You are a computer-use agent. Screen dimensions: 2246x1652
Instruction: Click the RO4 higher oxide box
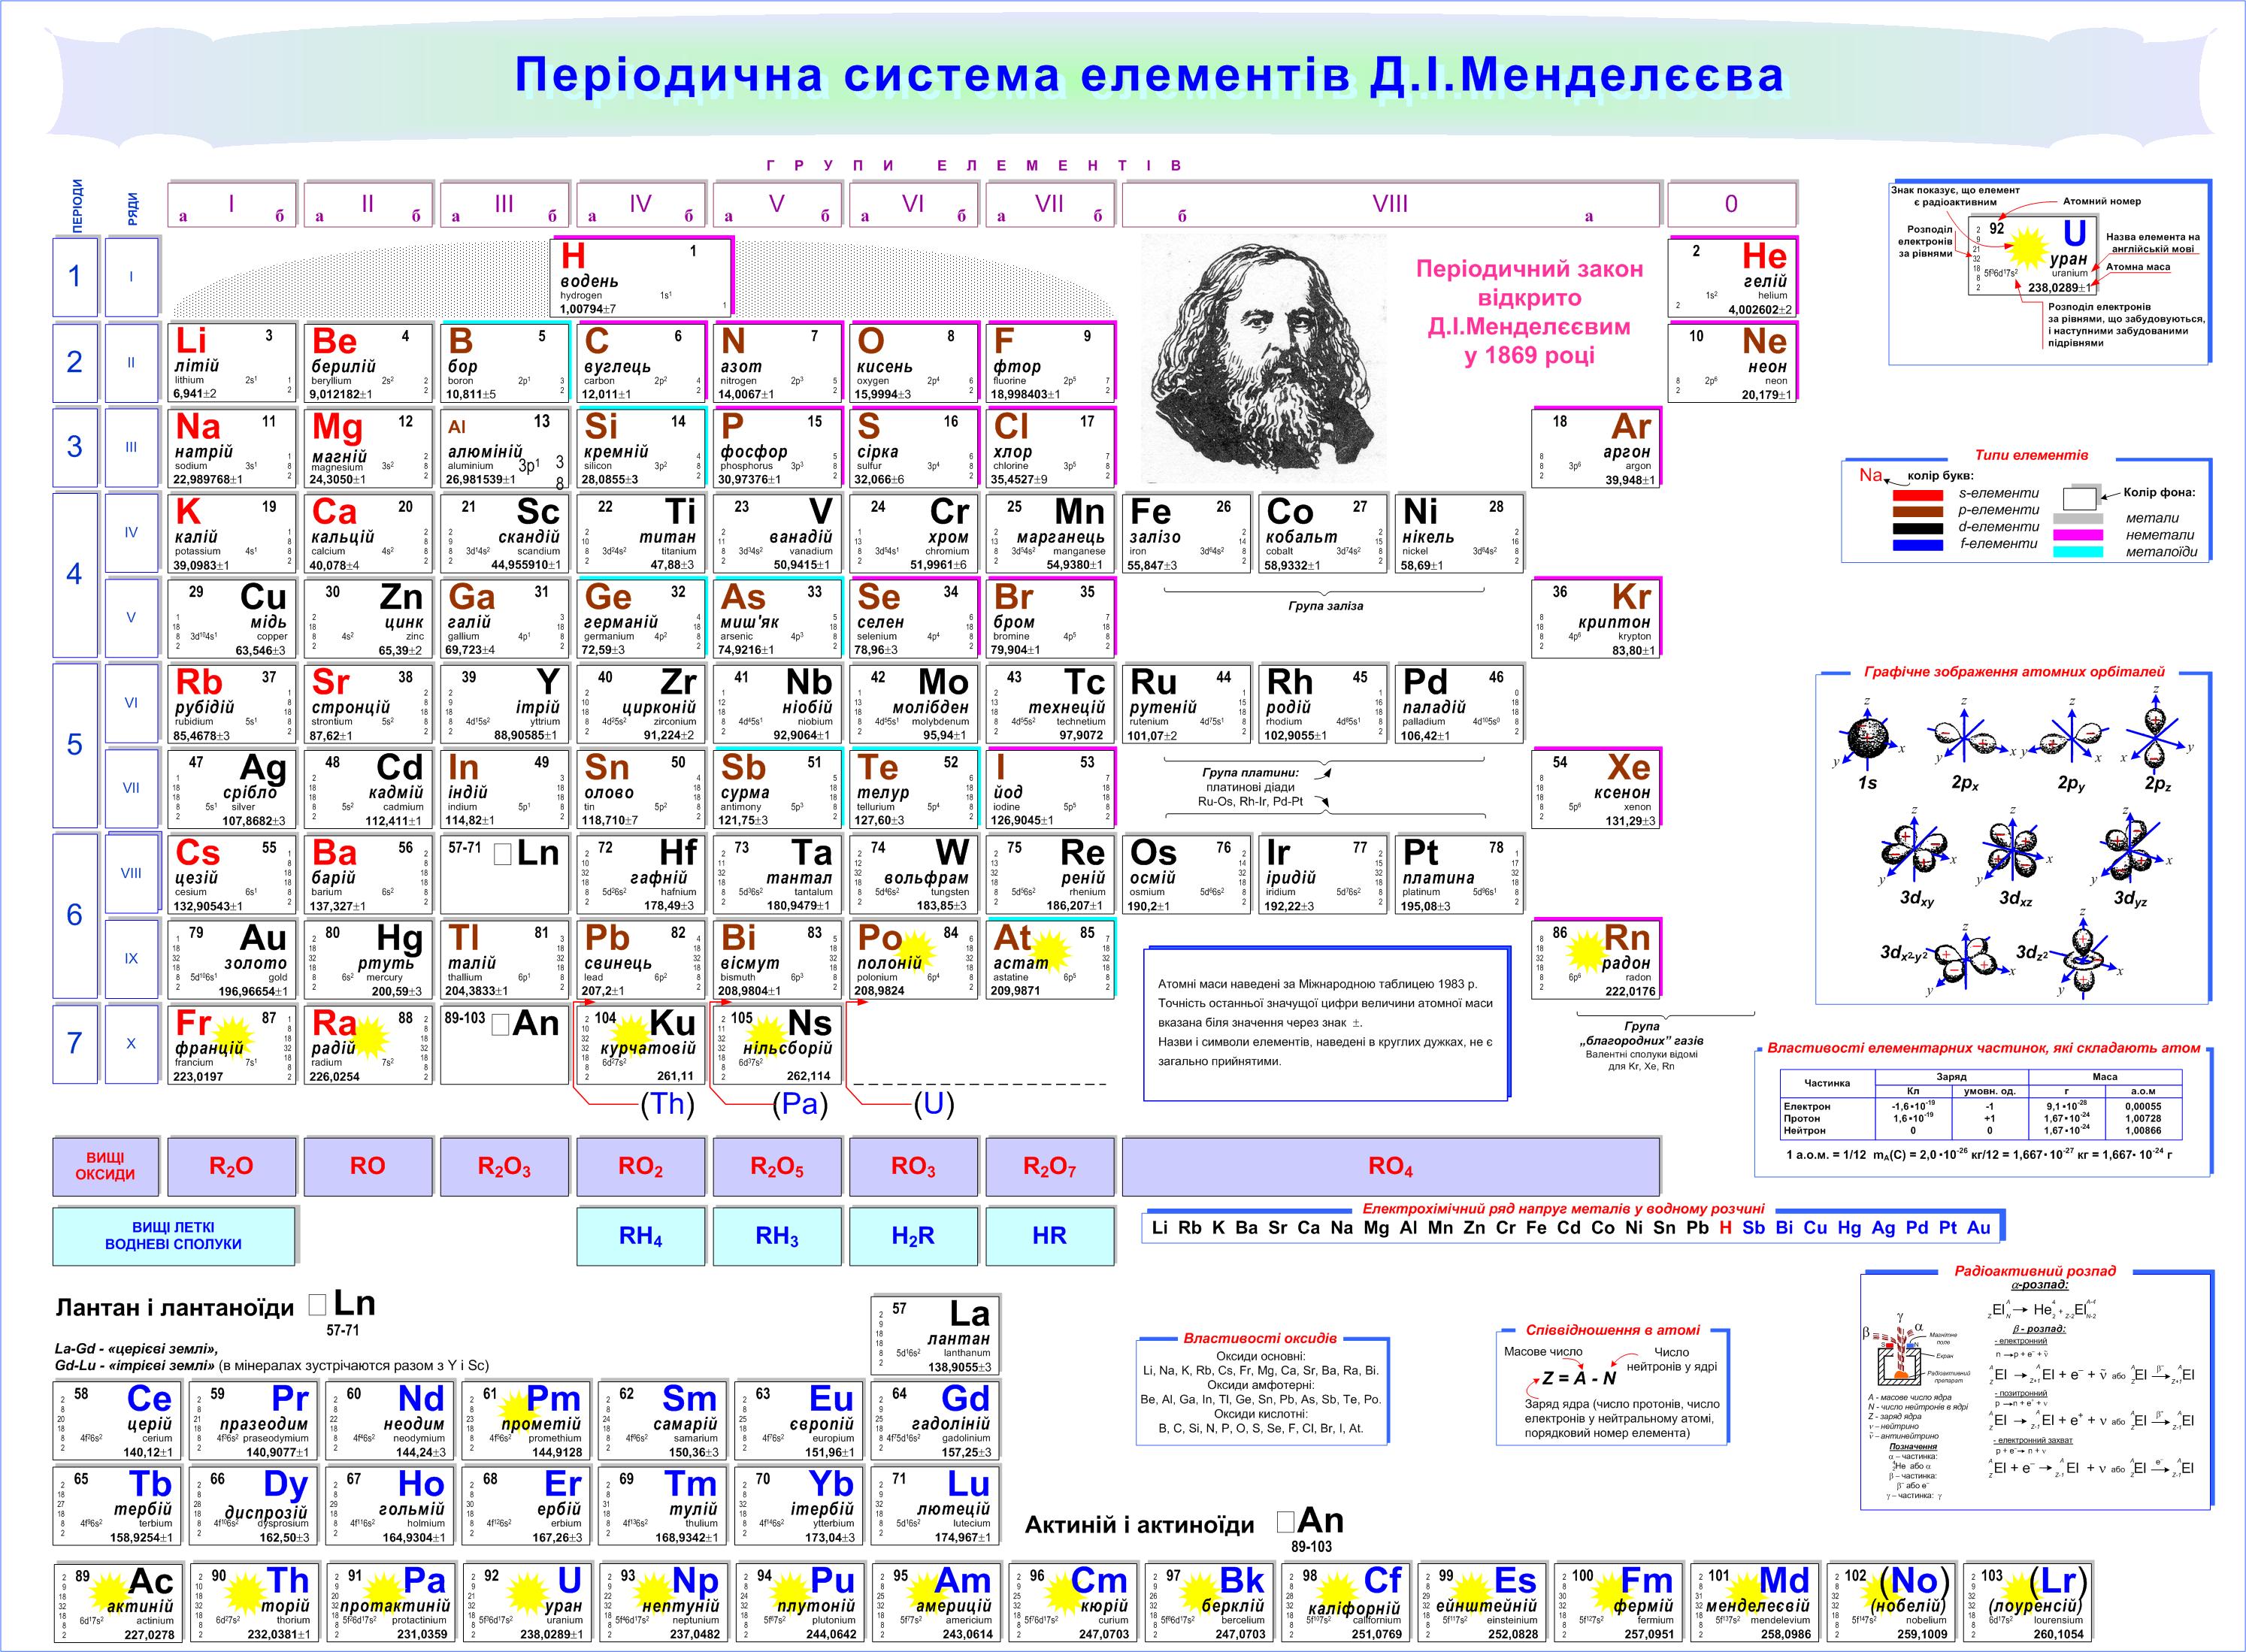[x=1390, y=1166]
